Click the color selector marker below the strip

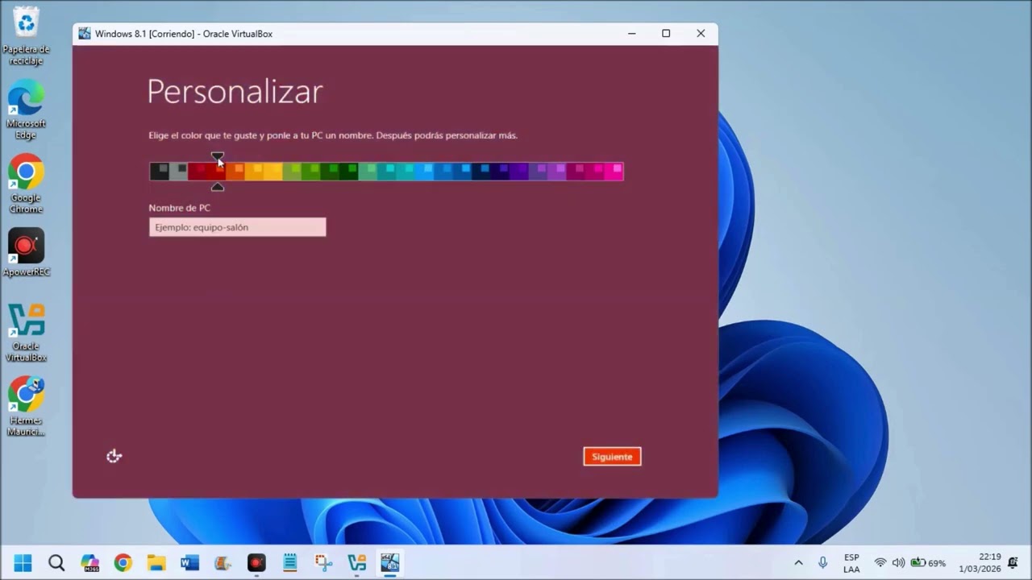217,187
